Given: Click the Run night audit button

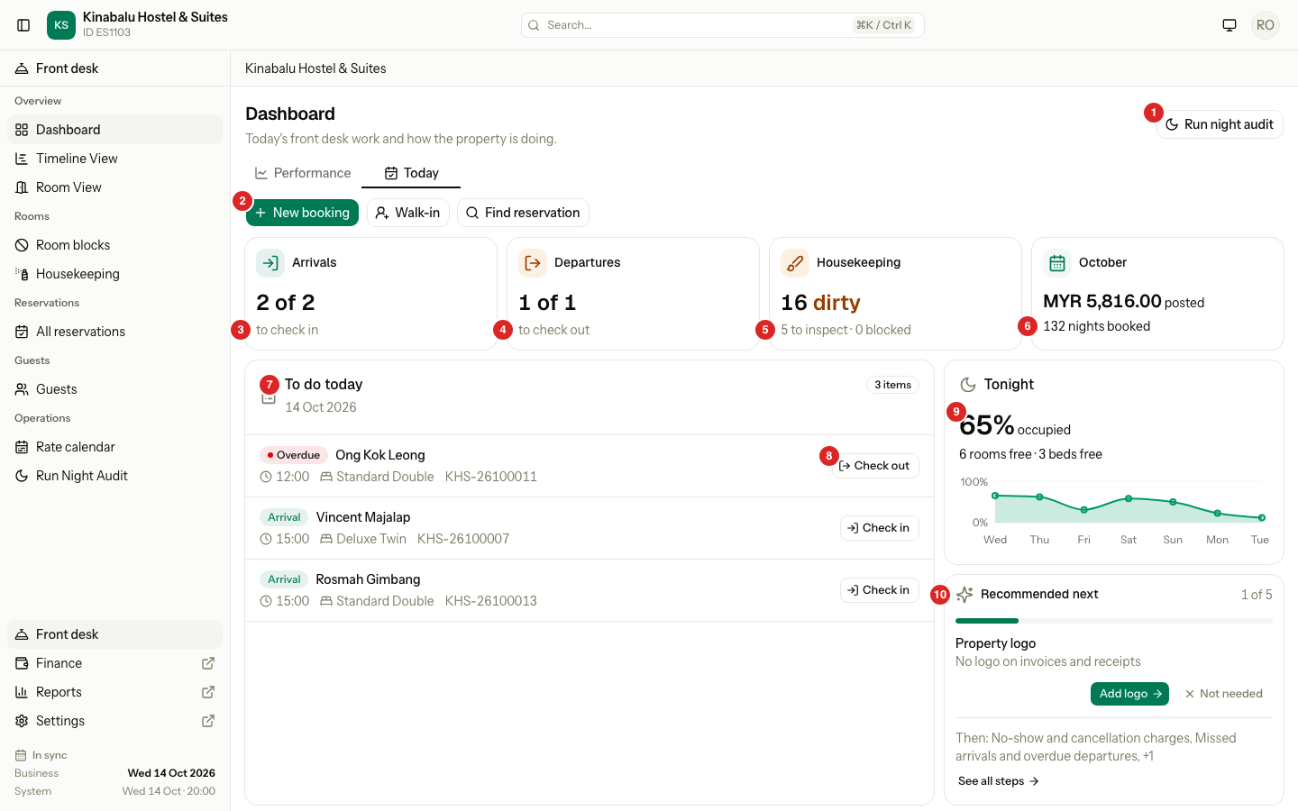Looking at the screenshot, I should (x=1220, y=124).
